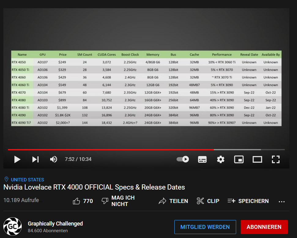Enter fullscreen mode
This screenshot has height=238, width=297.
[276, 159]
